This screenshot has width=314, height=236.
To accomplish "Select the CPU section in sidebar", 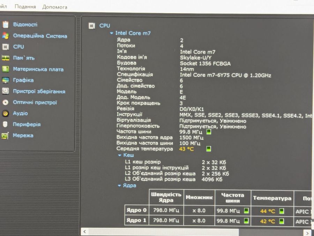I will point(18,47).
